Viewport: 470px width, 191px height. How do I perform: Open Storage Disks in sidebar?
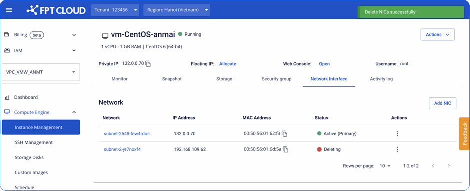coord(29,157)
